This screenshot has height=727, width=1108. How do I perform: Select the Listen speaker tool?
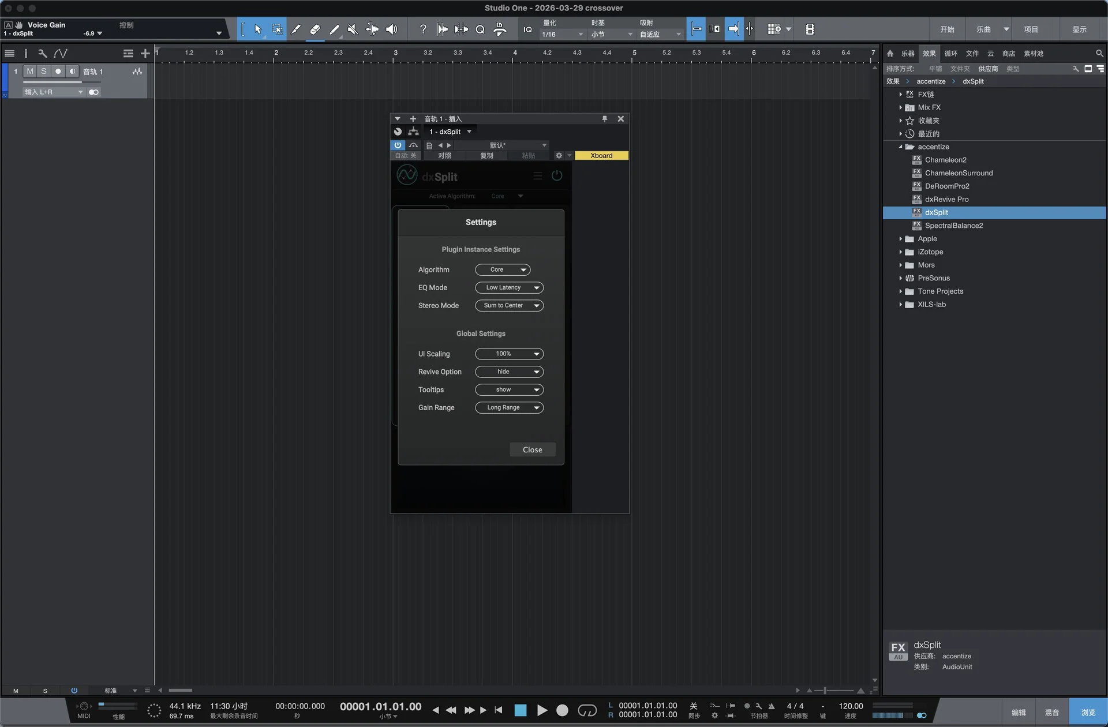pyautogui.click(x=391, y=29)
